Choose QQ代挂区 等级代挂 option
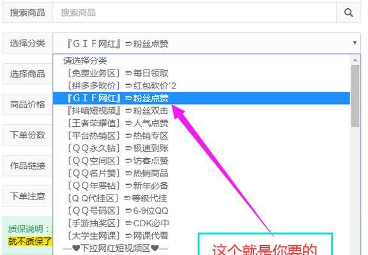This screenshot has height=255, width=368. (201, 198)
